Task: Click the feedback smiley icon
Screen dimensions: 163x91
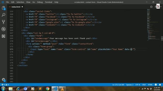Action: tap(156, 85)
